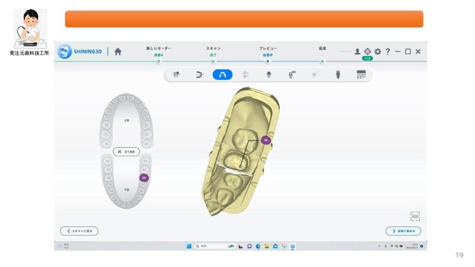Select the margin line tool icon

tap(199, 75)
